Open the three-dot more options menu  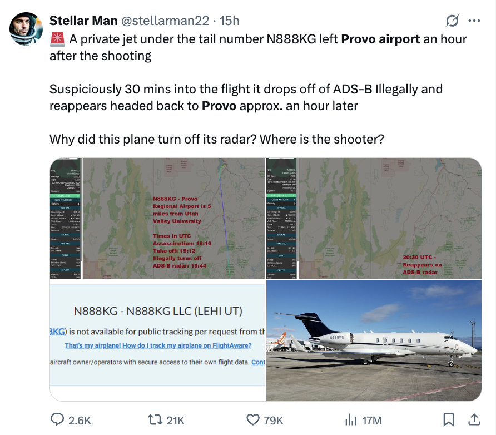(474, 21)
